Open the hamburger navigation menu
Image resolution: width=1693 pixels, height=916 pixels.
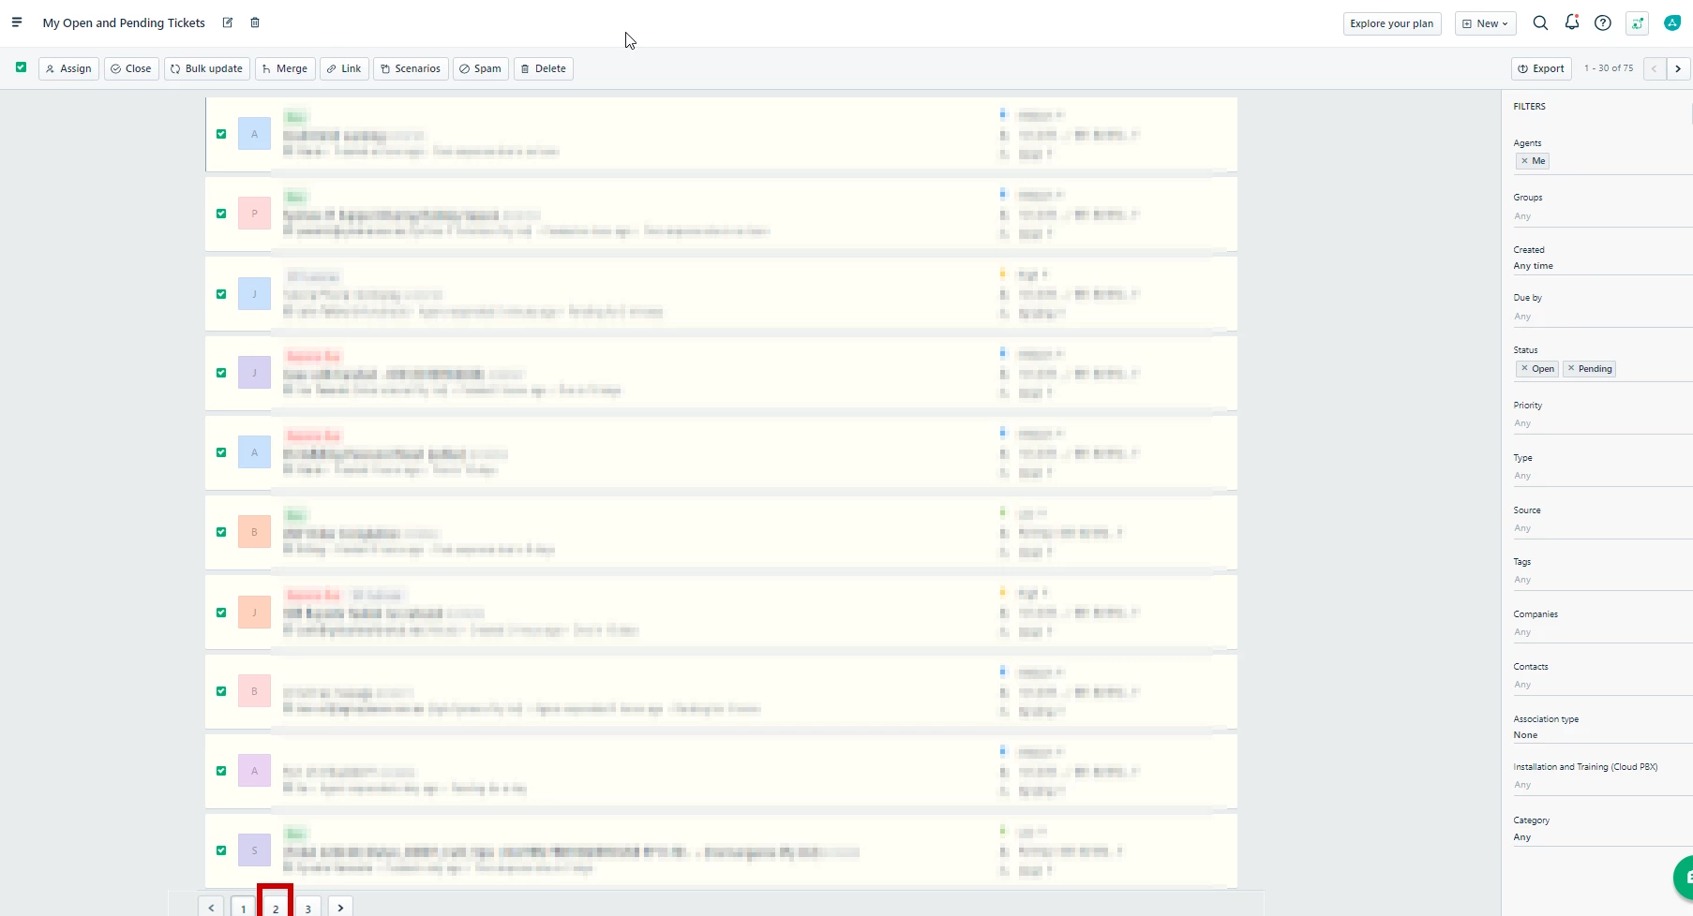(17, 22)
